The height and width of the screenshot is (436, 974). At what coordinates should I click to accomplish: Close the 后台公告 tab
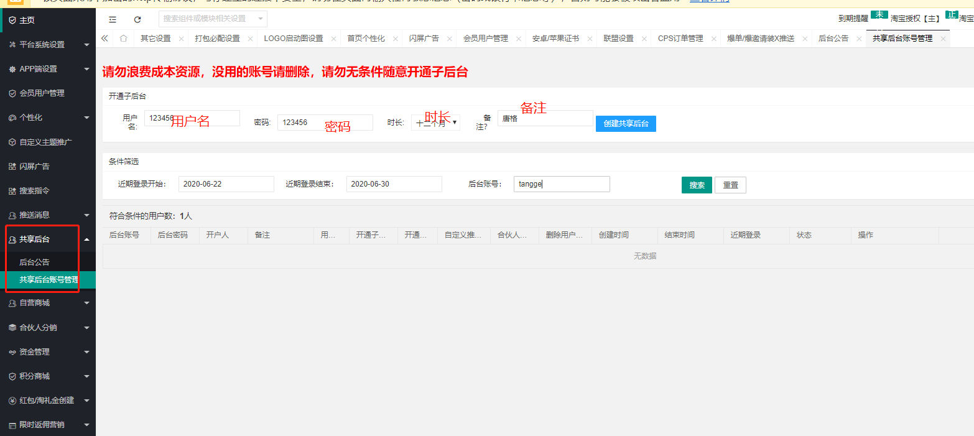(860, 39)
